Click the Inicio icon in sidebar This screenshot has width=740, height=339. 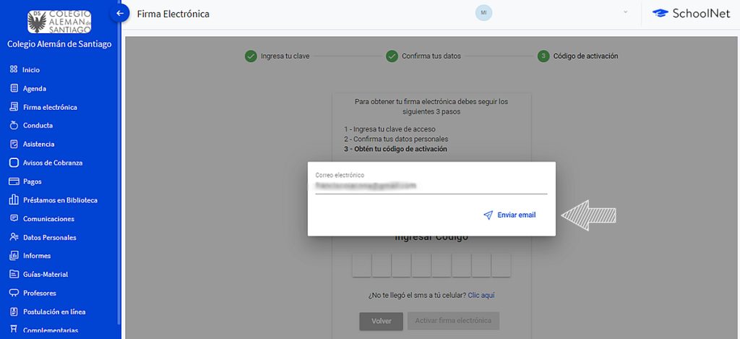(14, 70)
